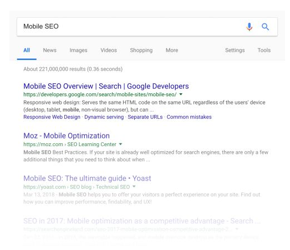Click the Mobile SEO search input field
The height and width of the screenshot is (250, 290).
coord(129,27)
